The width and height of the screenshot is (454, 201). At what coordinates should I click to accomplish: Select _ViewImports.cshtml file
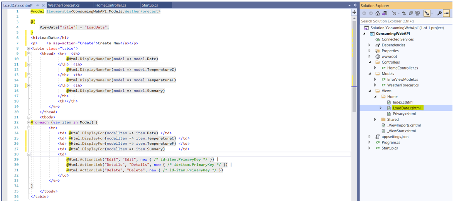[x=404, y=125]
